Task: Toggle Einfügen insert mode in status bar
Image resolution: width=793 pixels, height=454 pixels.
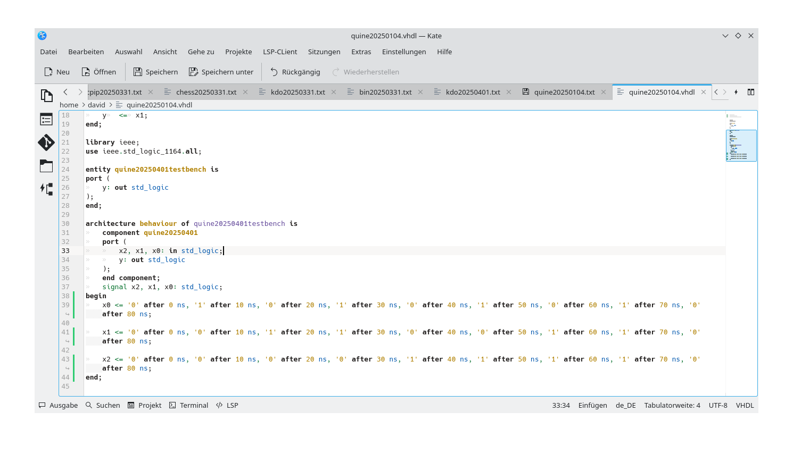Action: (x=592, y=405)
